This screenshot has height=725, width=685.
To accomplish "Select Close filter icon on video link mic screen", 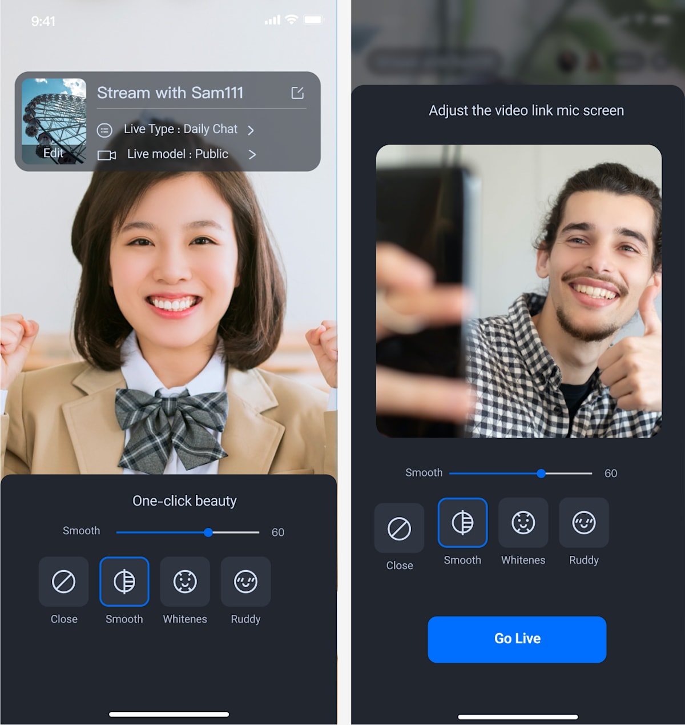I will [x=399, y=528].
